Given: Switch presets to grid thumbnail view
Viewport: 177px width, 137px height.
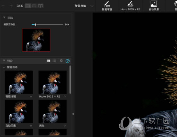Looking at the screenshot, I should pos(49,61).
